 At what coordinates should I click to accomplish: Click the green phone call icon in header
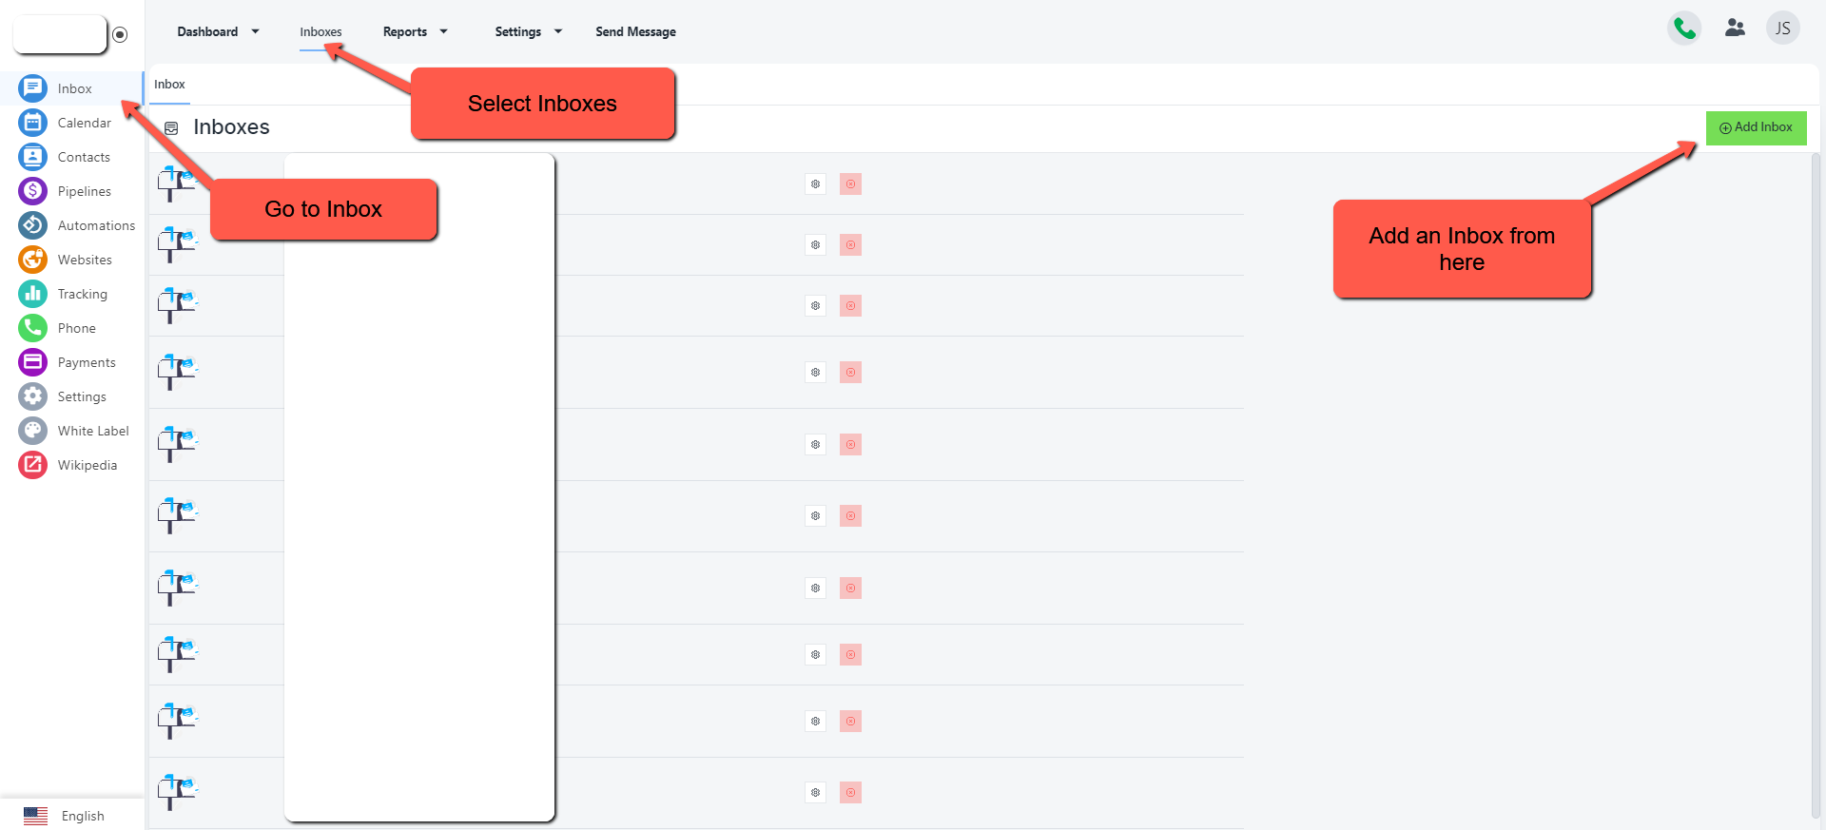(1684, 29)
